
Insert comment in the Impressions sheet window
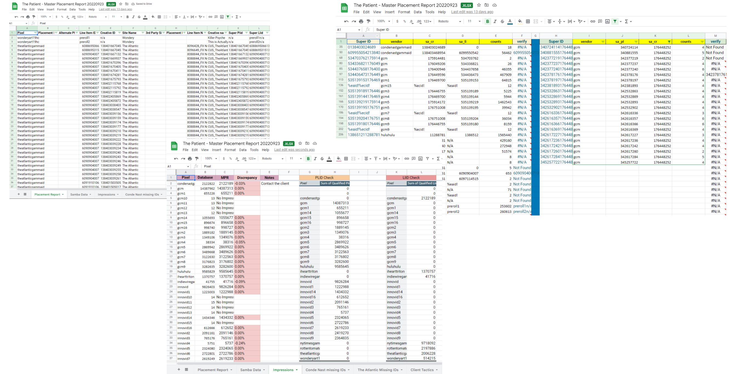click(413, 159)
